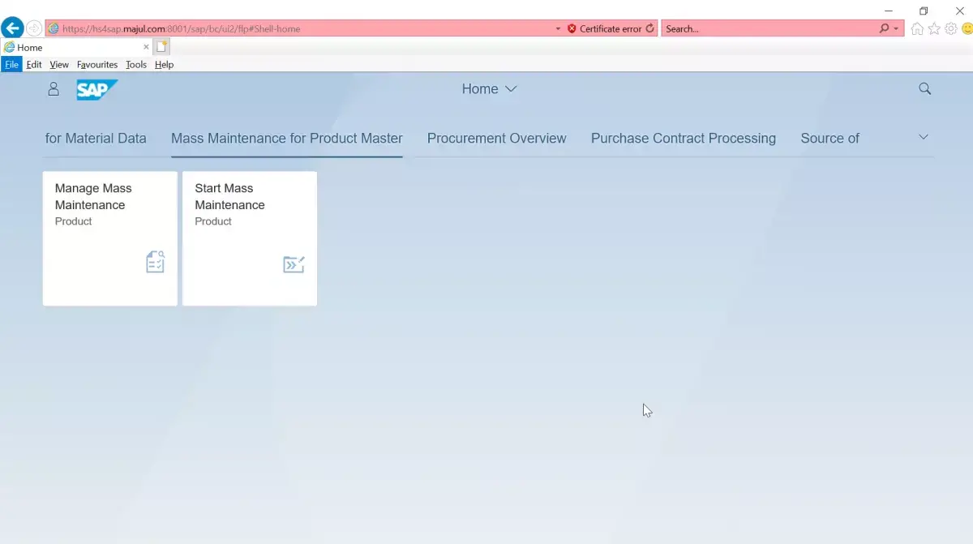The image size is (973, 544).
Task: Select Mass Maintenance for Product Master tab
Action: tap(287, 138)
